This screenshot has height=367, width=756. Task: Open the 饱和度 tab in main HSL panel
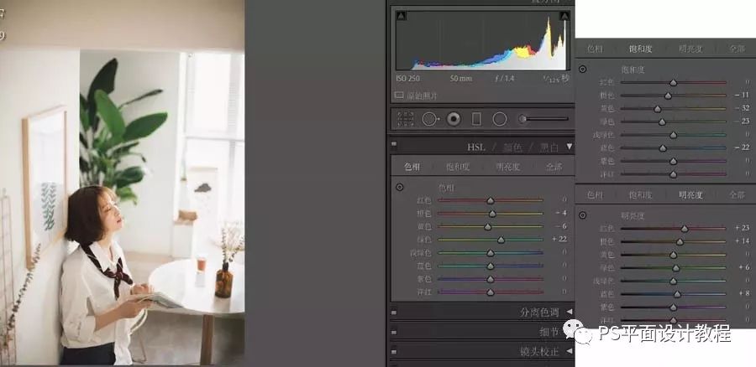458,167
